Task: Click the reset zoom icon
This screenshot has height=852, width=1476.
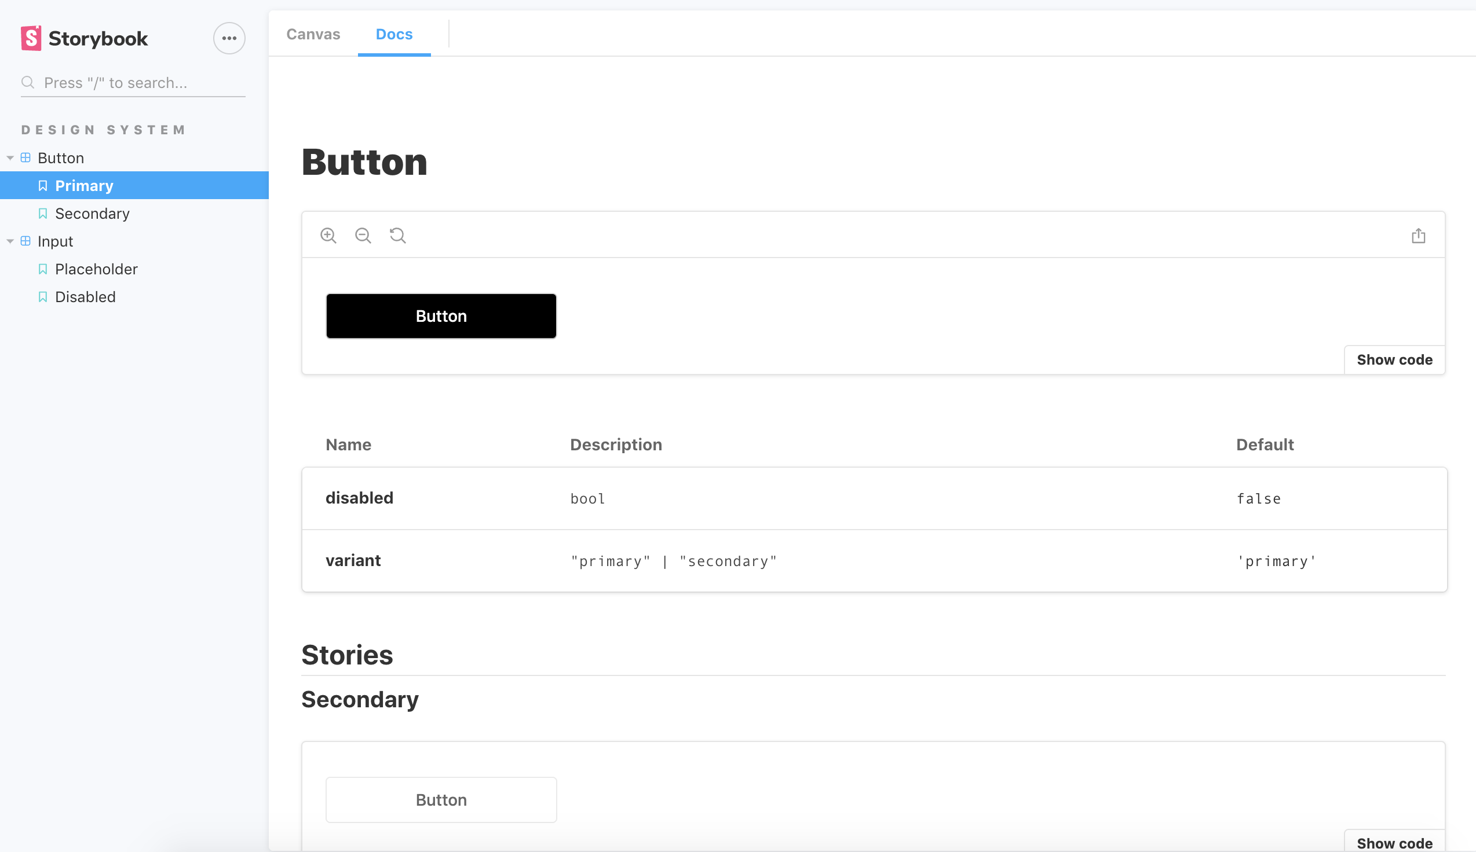Action: point(398,234)
